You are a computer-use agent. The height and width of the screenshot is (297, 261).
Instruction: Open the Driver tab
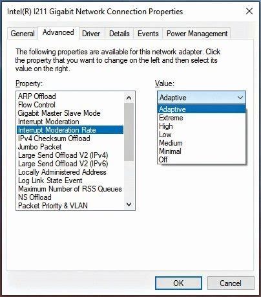pos(91,34)
